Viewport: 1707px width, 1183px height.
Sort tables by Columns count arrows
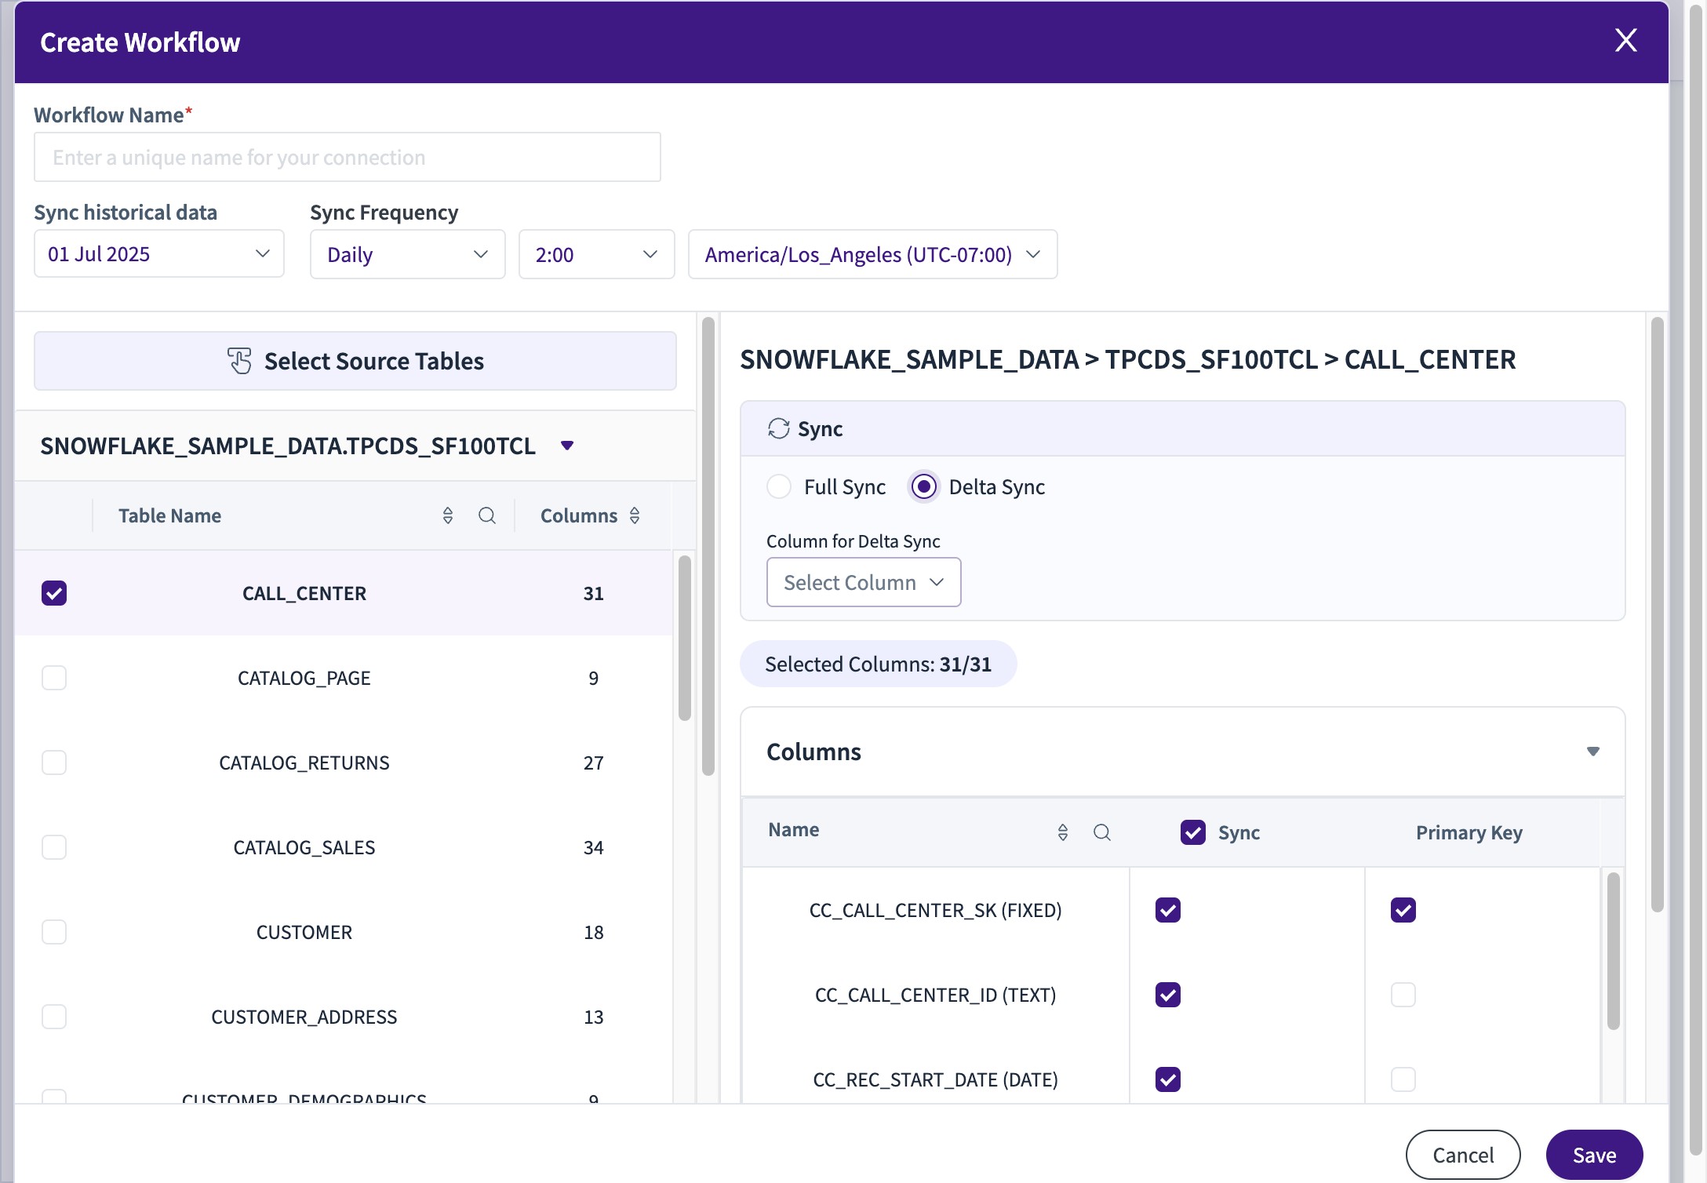[635, 515]
